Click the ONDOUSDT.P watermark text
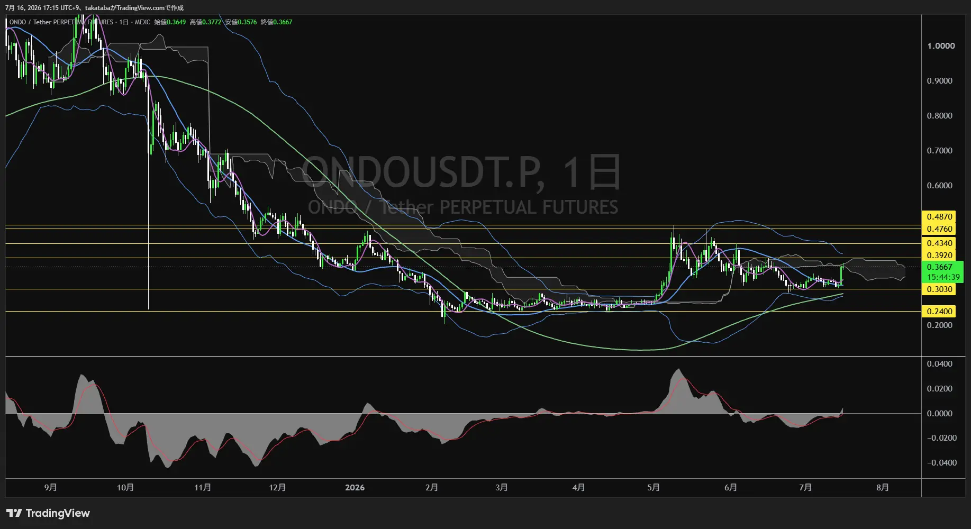Viewport: 971px width, 529px height. [423, 173]
